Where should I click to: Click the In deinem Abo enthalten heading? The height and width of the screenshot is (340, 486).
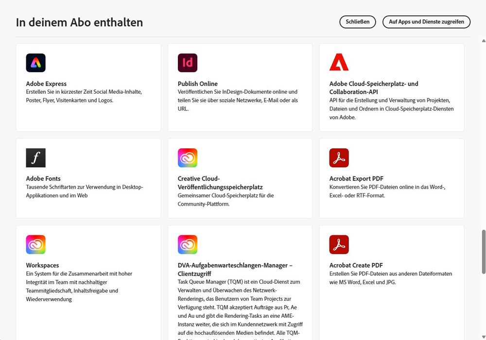79,22
